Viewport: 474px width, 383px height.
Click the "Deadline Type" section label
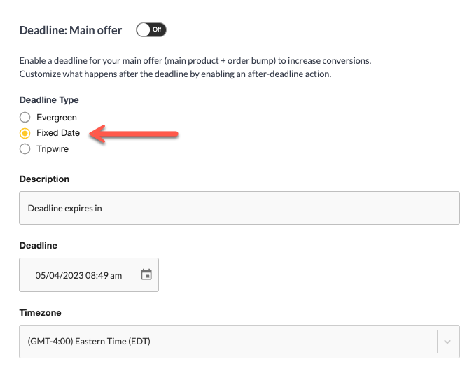click(49, 99)
